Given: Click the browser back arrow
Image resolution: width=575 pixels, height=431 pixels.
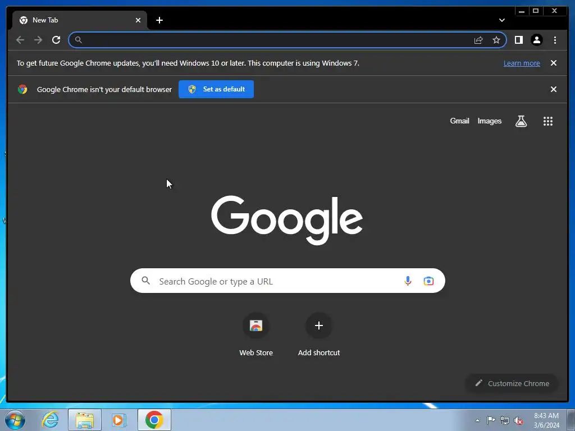Looking at the screenshot, I should [x=20, y=40].
